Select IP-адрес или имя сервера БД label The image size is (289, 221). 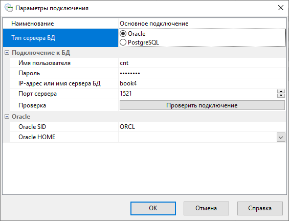click(x=59, y=83)
